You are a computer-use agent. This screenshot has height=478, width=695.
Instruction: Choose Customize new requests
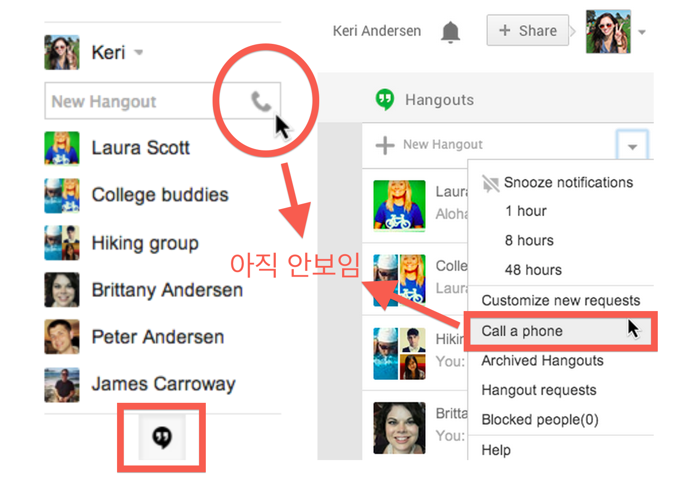click(561, 300)
